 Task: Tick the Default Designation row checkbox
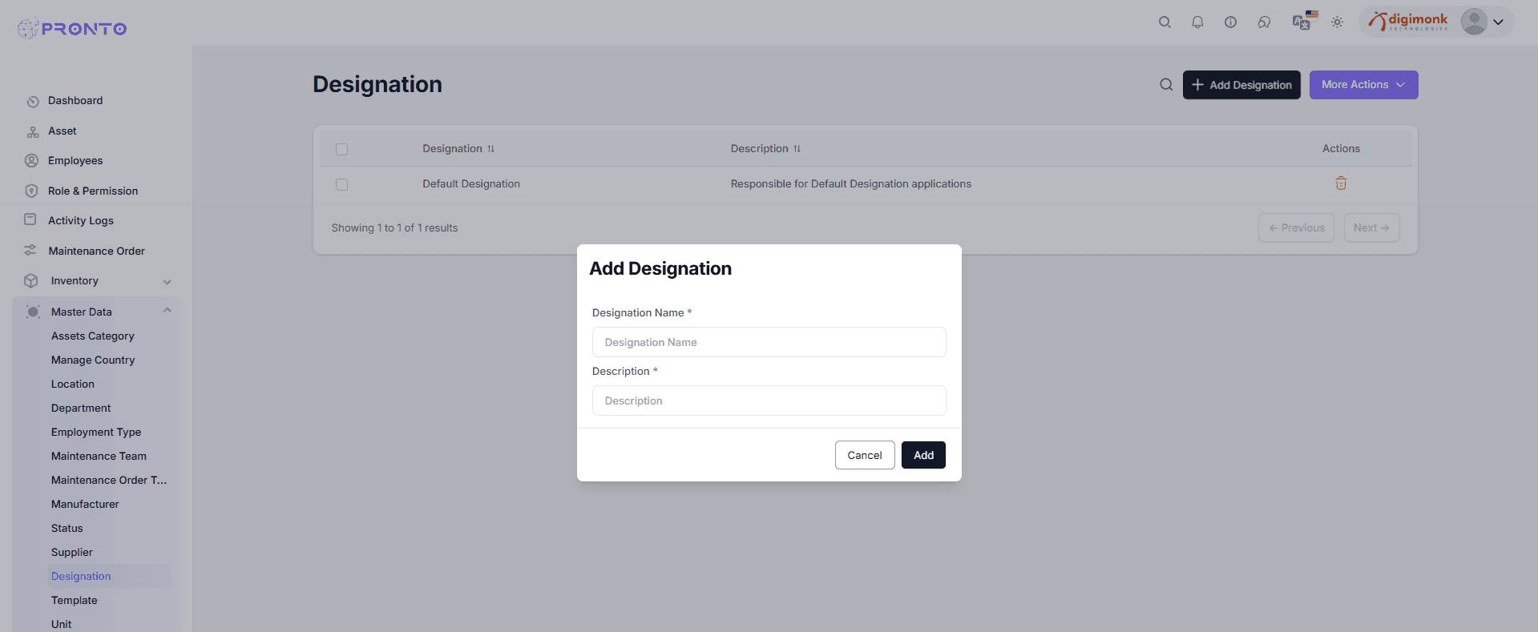pyautogui.click(x=341, y=184)
